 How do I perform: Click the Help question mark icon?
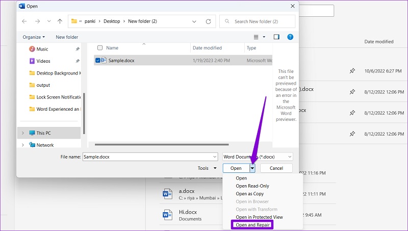(290, 37)
